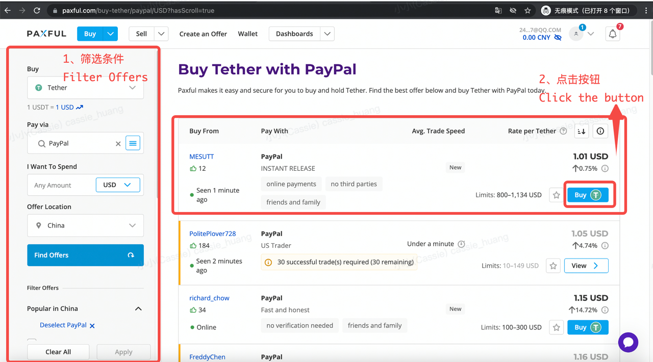Open PolitePlover728 seller profile

[x=213, y=234]
